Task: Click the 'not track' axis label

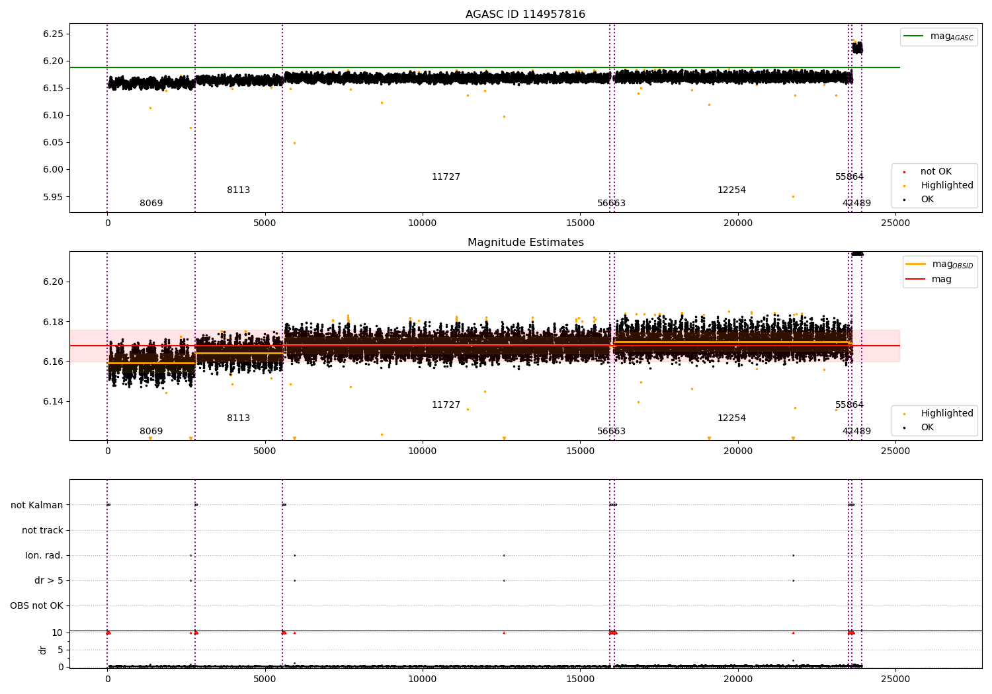Action: click(x=42, y=530)
